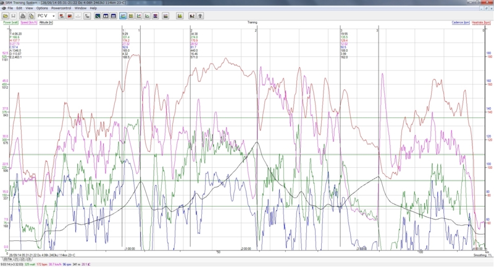
Task: Click the 325 watt status bar value
Action: [x=29, y=265]
